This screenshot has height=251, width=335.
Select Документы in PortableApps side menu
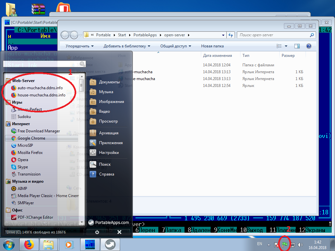tap(109, 82)
